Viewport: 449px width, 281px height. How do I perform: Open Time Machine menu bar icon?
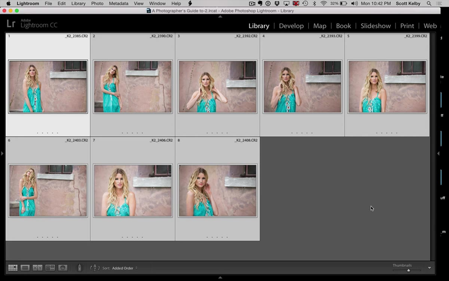[305, 3]
